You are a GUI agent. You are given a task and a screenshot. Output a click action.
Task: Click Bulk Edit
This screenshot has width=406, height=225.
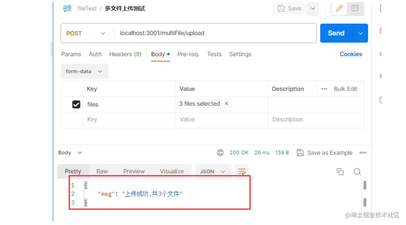[345, 89]
